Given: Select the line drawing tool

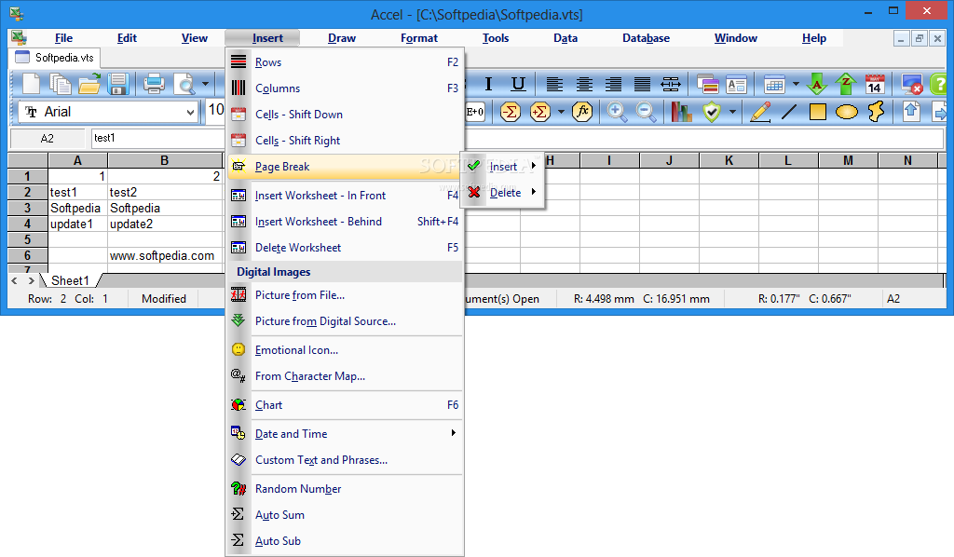Looking at the screenshot, I should point(789,112).
